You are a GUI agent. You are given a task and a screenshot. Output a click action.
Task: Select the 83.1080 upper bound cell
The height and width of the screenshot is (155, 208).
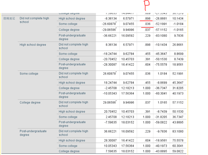[178, 131]
